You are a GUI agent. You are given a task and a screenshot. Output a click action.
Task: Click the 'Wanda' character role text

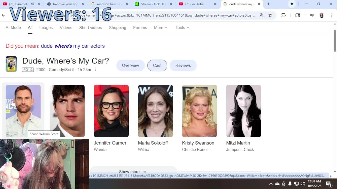(100, 150)
